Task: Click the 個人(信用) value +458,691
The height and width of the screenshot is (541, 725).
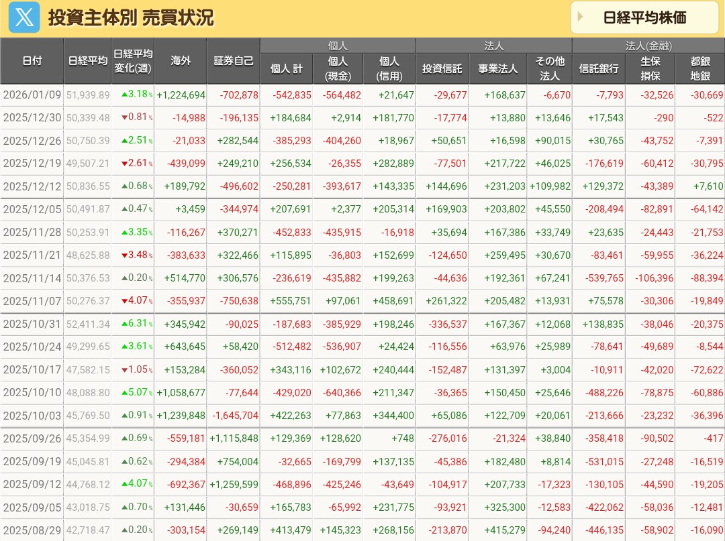Action: [393, 301]
